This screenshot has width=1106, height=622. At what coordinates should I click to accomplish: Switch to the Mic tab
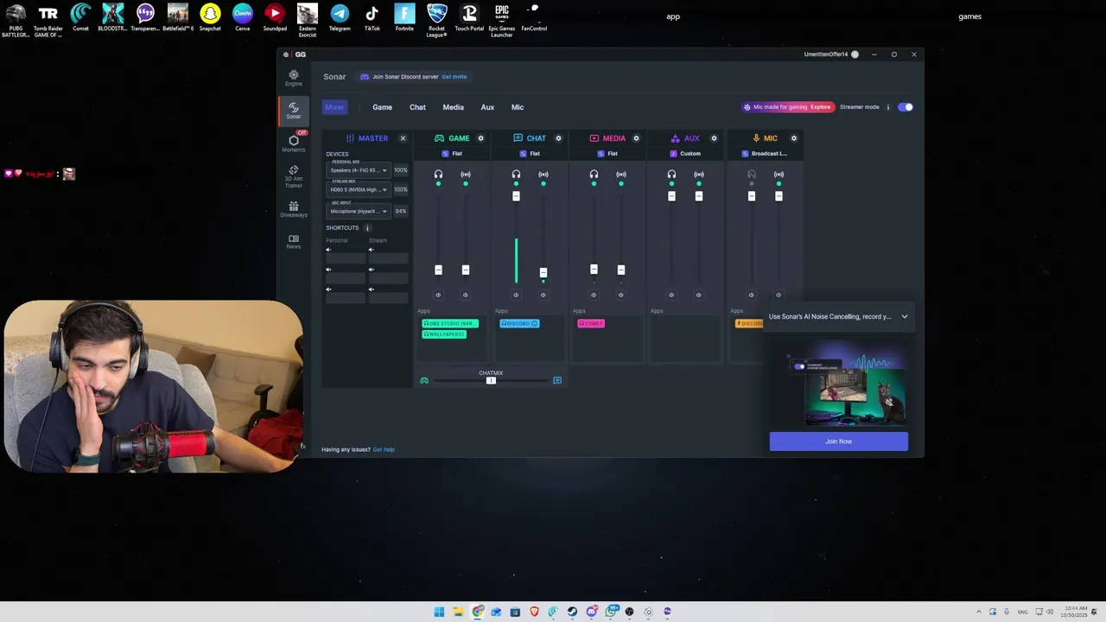pyautogui.click(x=518, y=107)
